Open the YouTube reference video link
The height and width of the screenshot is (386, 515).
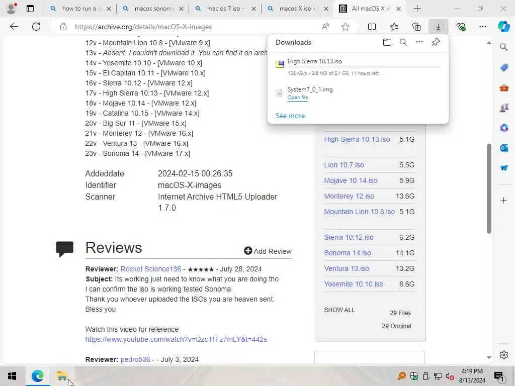(176, 339)
